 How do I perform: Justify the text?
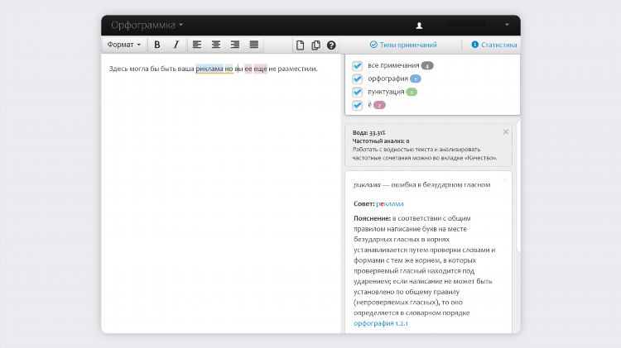tap(254, 45)
